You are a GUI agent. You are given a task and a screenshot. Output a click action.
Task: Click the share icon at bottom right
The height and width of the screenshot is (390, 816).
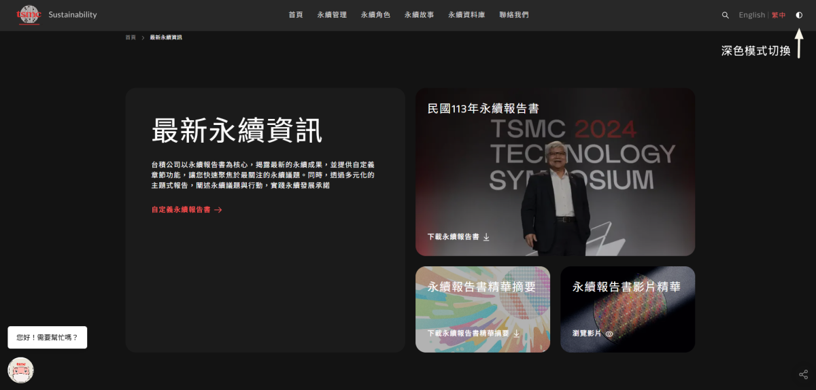tap(803, 374)
